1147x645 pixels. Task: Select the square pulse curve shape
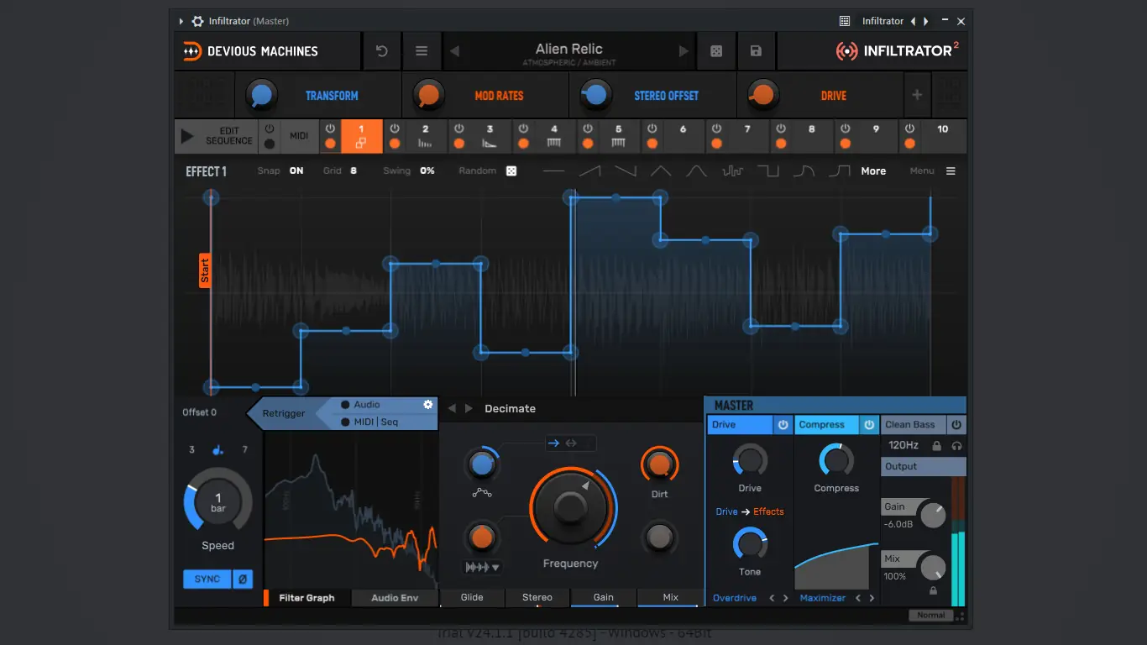pyautogui.click(x=768, y=171)
